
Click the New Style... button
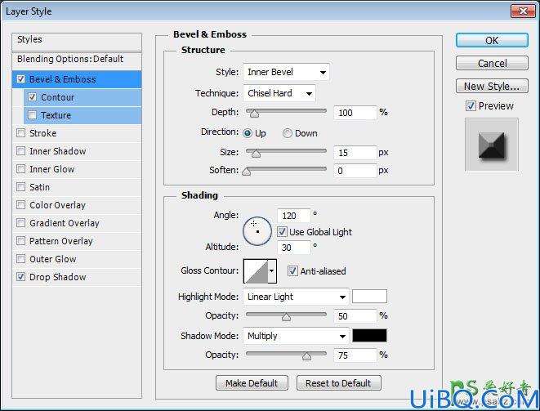[492, 86]
